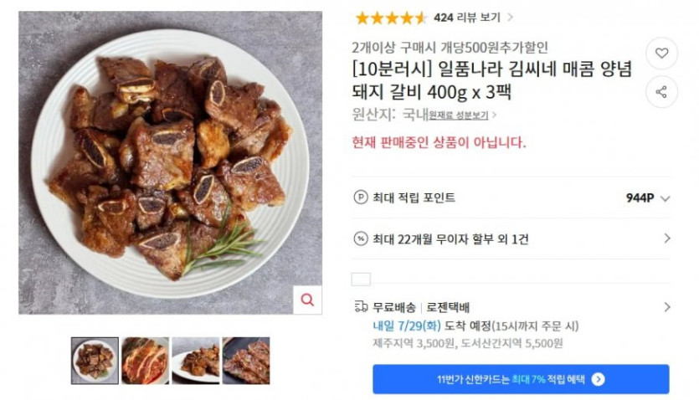Click the heart wishlist icon
The image size is (699, 400).
(x=661, y=54)
